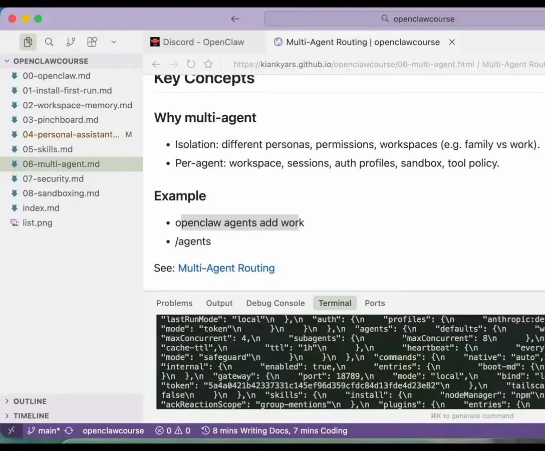Bookmark page with star icon
Screen dimensions: 545x451
pos(208,64)
